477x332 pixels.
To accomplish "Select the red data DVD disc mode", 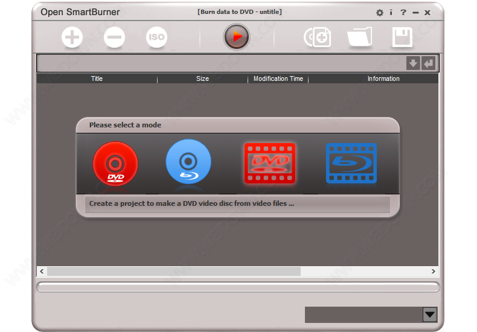I will (115, 164).
